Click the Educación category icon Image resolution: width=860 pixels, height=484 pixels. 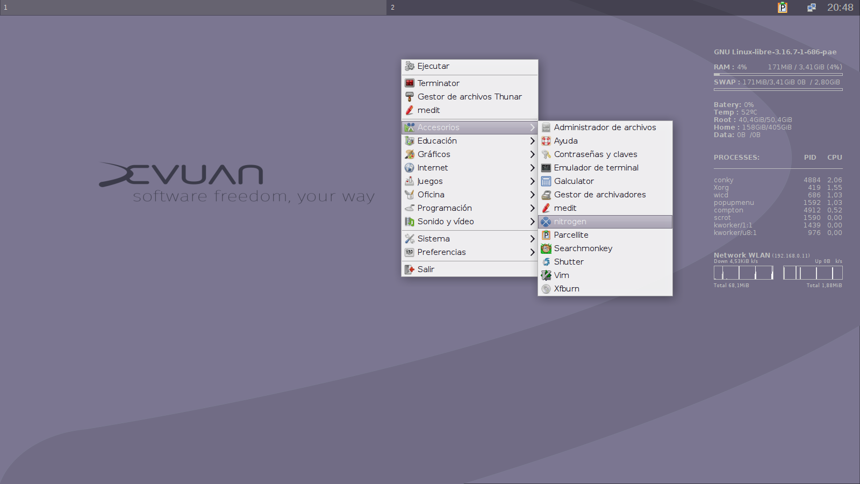coord(410,141)
